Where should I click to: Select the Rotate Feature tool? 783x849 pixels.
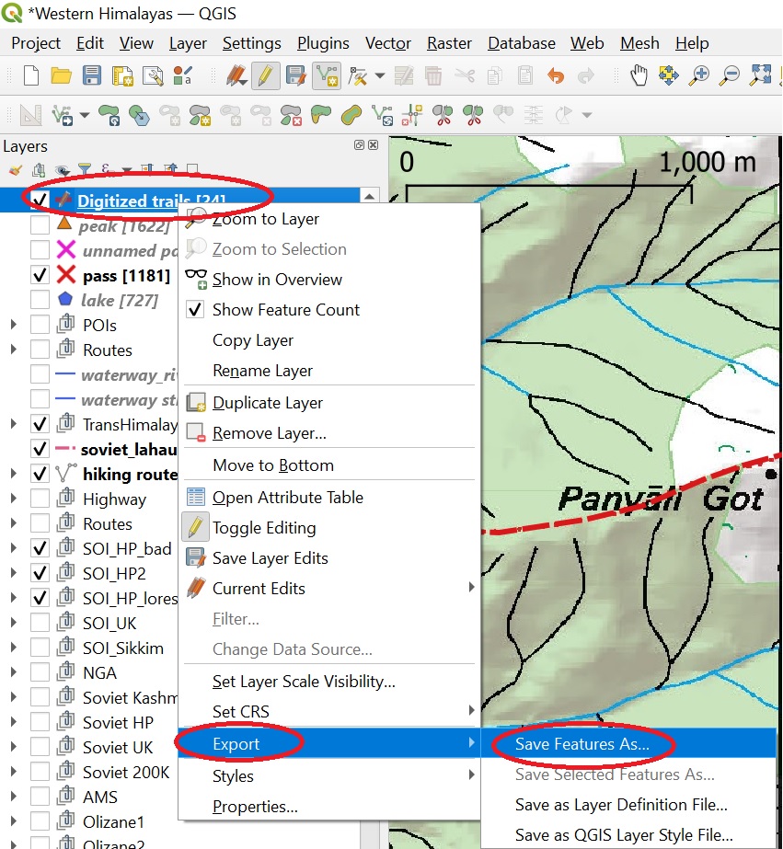click(109, 115)
